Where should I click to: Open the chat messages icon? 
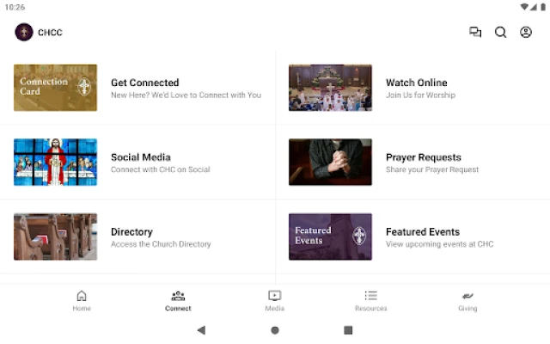(475, 33)
